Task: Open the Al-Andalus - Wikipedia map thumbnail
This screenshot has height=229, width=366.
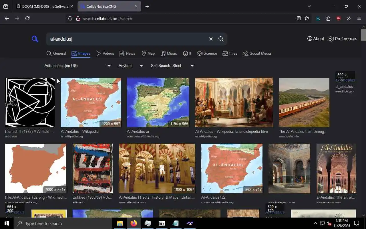Action: pyautogui.click(x=91, y=102)
